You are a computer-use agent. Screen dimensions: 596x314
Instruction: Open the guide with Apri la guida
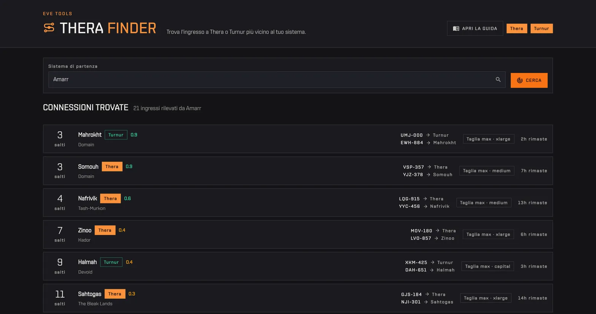pos(475,28)
